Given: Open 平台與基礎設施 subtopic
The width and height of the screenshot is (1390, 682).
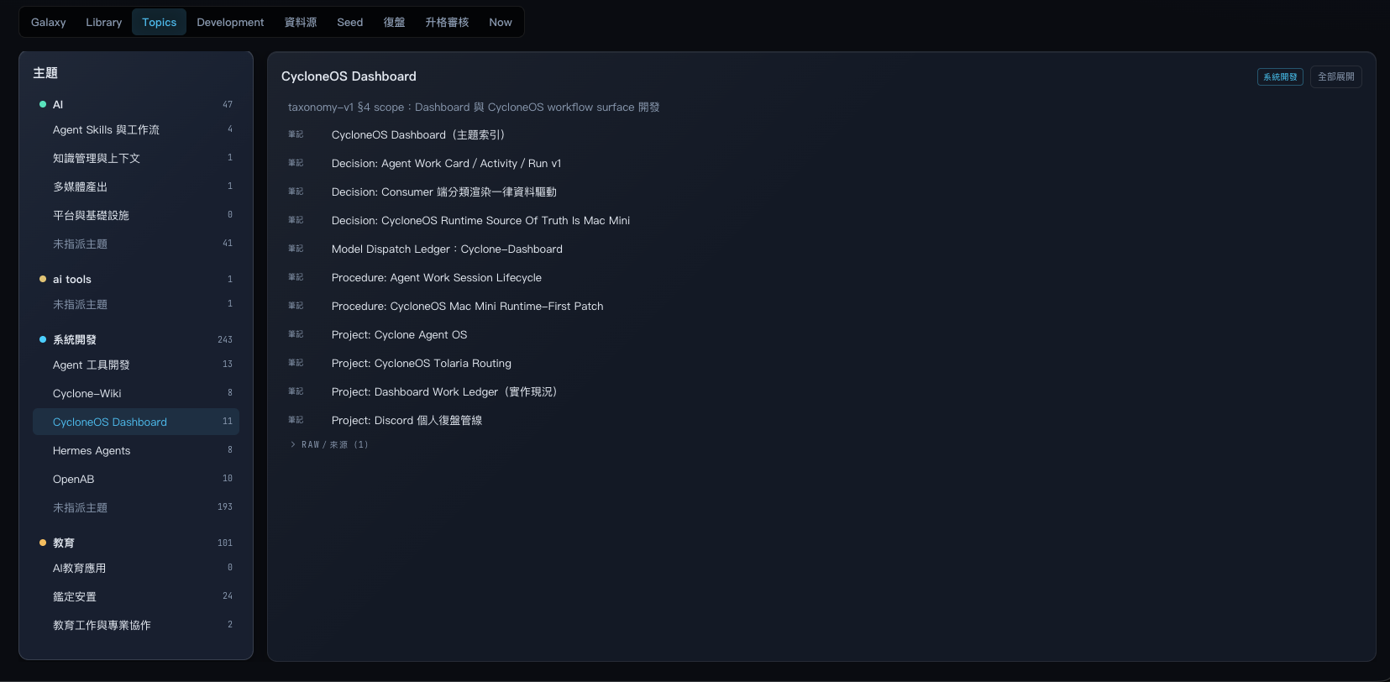Looking at the screenshot, I should click(136, 215).
